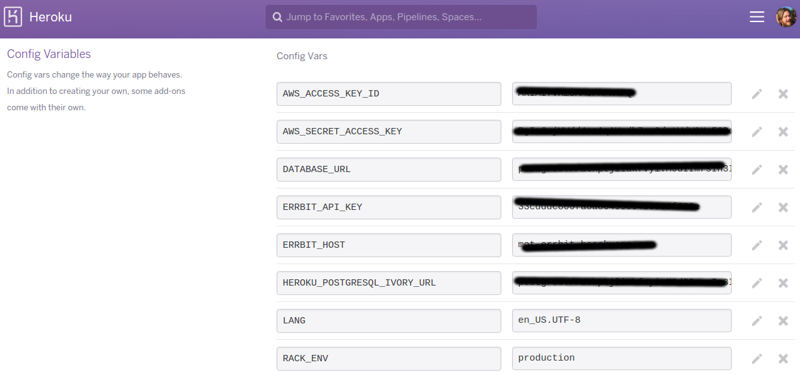Edit the HEROKU_POSTGRESQL_IVORY_URL variable
Screen dimensions: 800x377
tap(756, 283)
